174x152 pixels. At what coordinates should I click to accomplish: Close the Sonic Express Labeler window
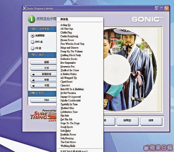tap(167, 8)
